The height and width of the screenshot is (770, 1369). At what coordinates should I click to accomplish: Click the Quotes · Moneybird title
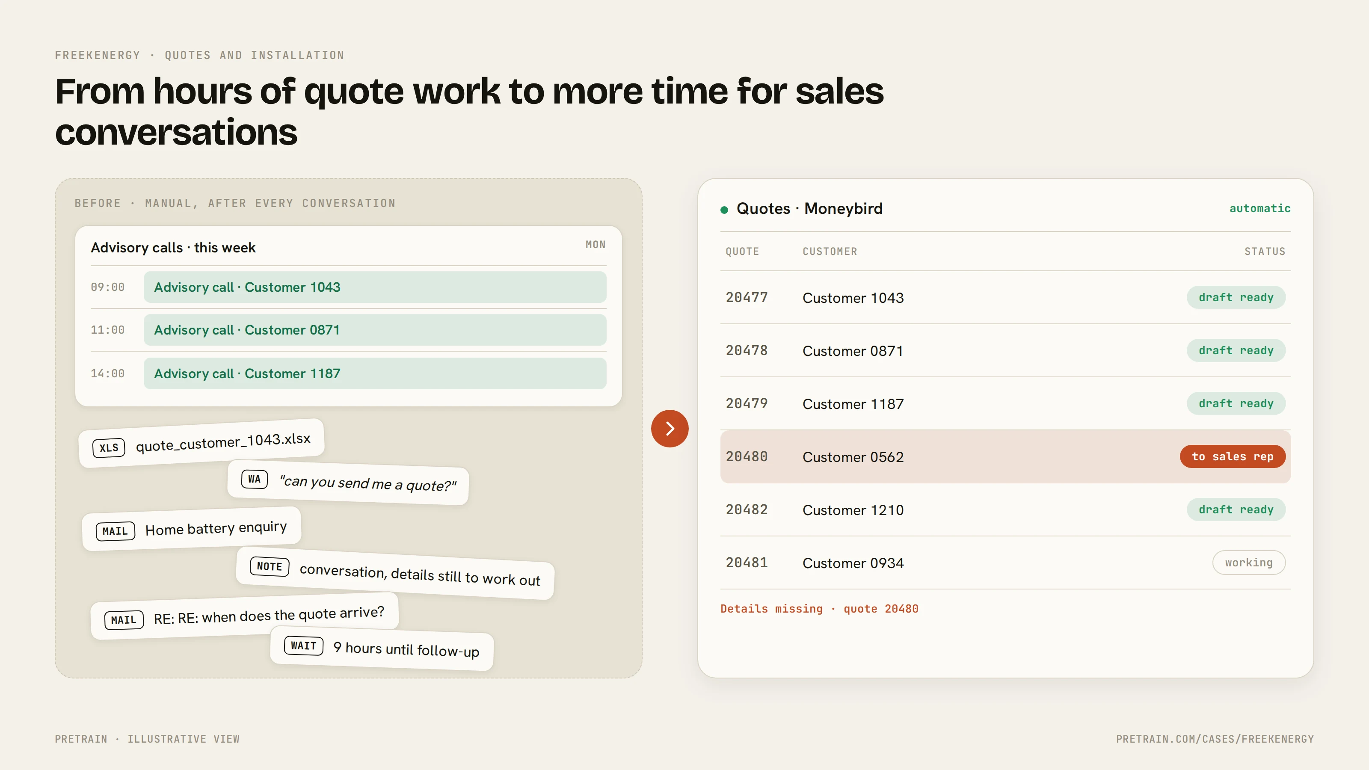pos(809,208)
